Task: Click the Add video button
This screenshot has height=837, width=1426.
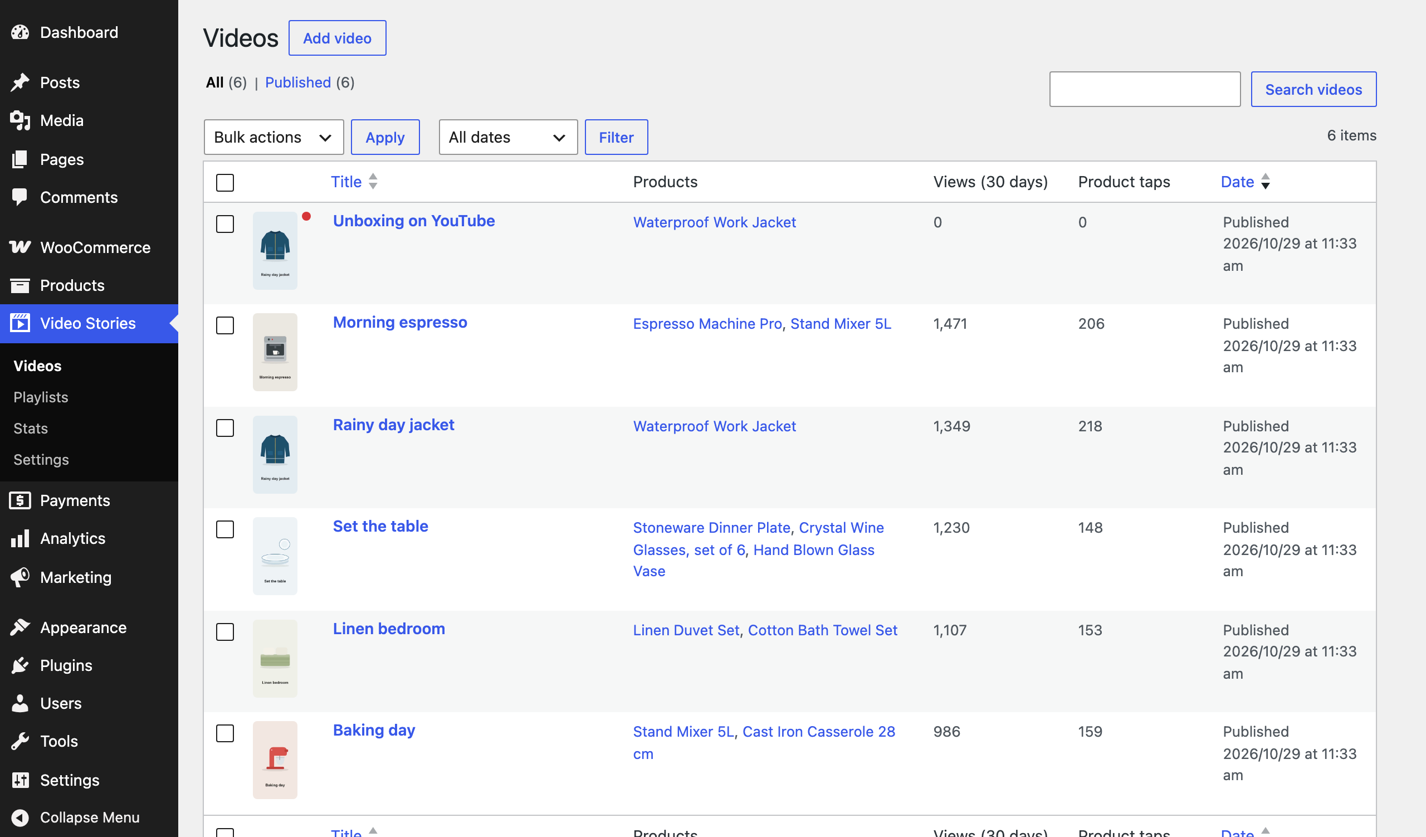Action: [337, 38]
